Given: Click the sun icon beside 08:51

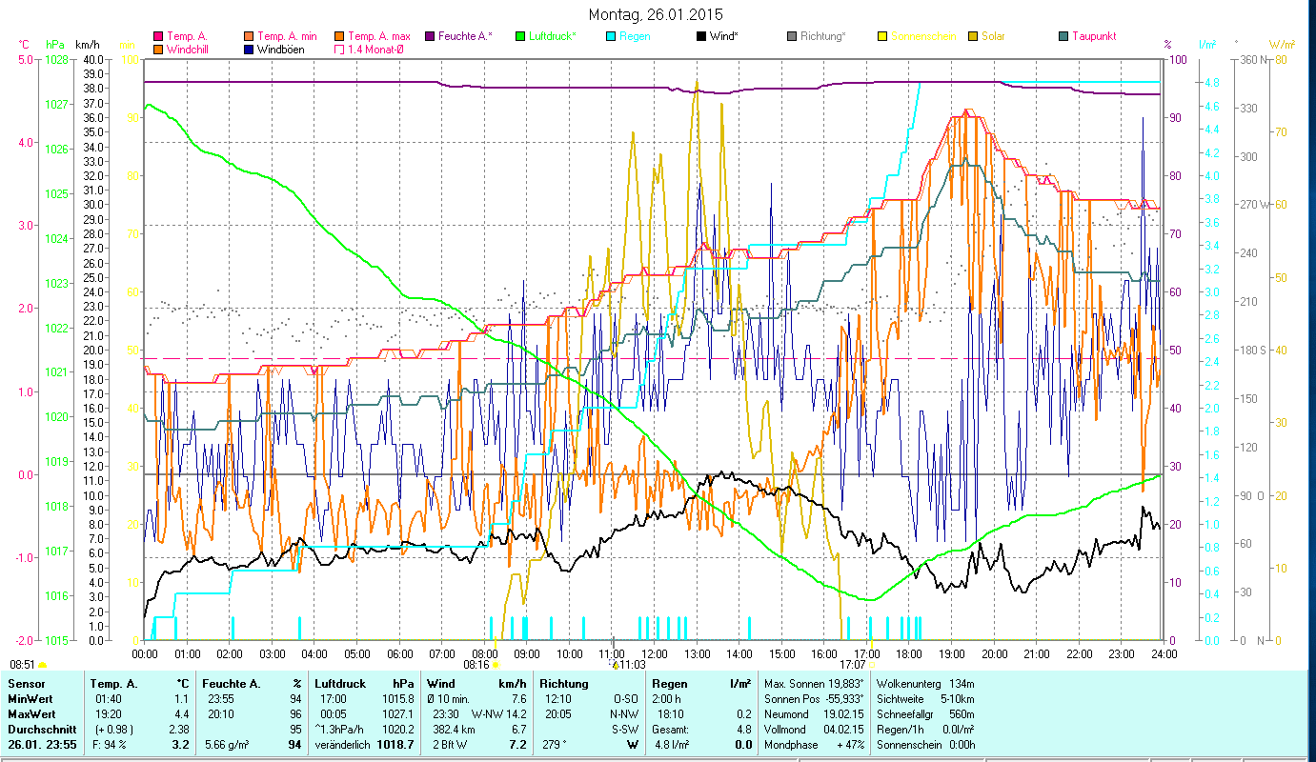Looking at the screenshot, I should (42, 665).
